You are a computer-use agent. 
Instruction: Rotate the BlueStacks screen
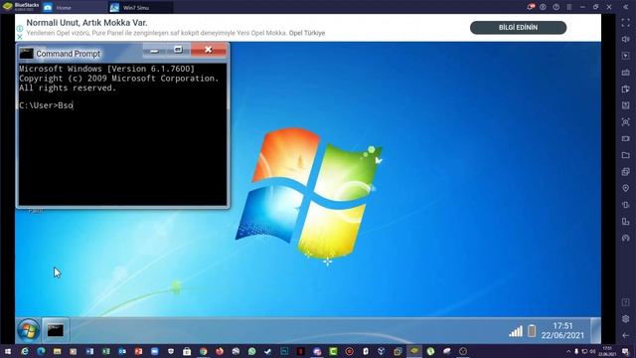(x=625, y=205)
